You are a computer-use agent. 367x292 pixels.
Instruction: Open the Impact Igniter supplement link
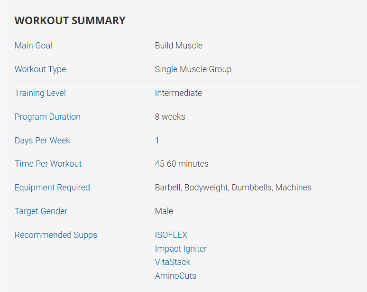coord(181,249)
